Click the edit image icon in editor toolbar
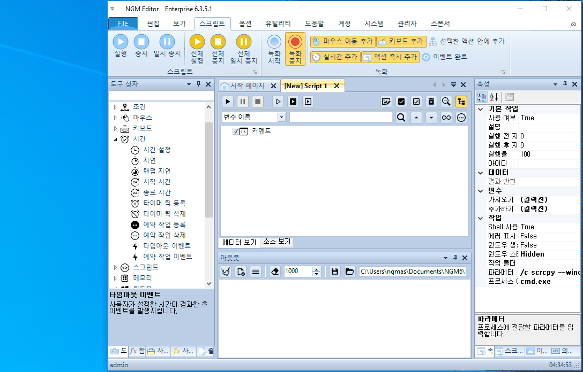 tap(386, 101)
